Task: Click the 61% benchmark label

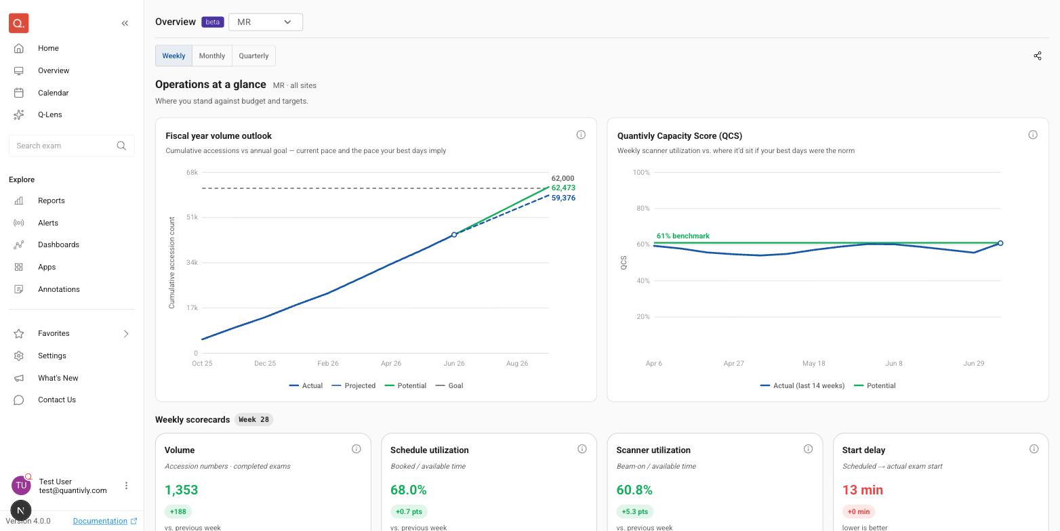Action: [683, 236]
